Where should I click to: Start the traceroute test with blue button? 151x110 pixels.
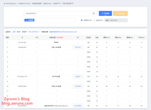(105, 13)
